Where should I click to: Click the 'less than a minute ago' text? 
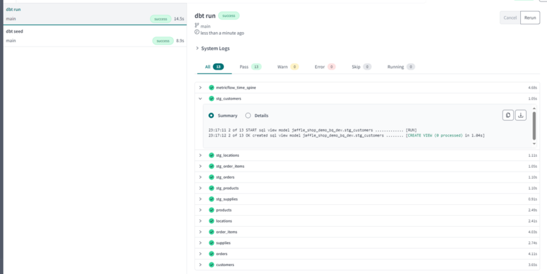tap(222, 33)
